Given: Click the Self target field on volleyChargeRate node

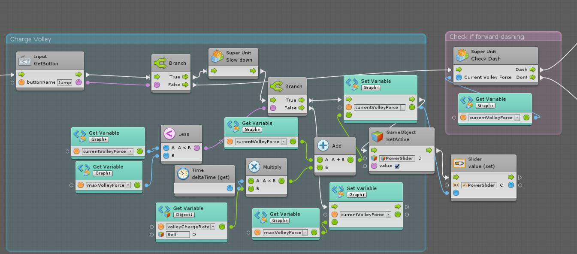Looking at the screenshot, I should pyautogui.click(x=178, y=234).
